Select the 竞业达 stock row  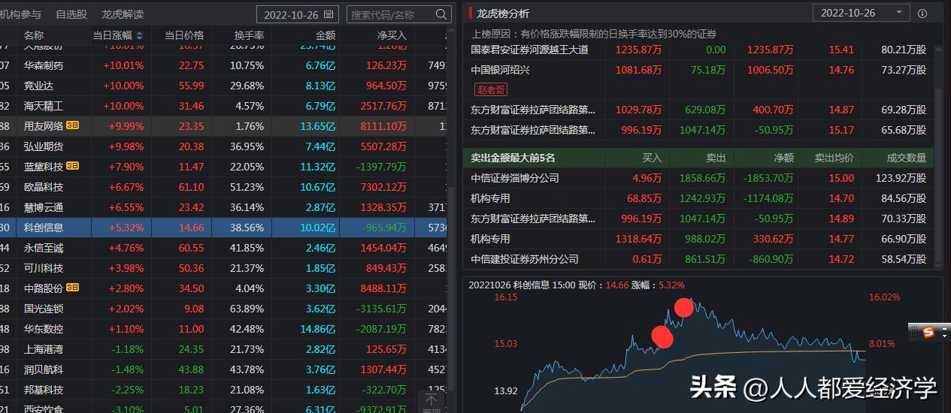coord(224,86)
